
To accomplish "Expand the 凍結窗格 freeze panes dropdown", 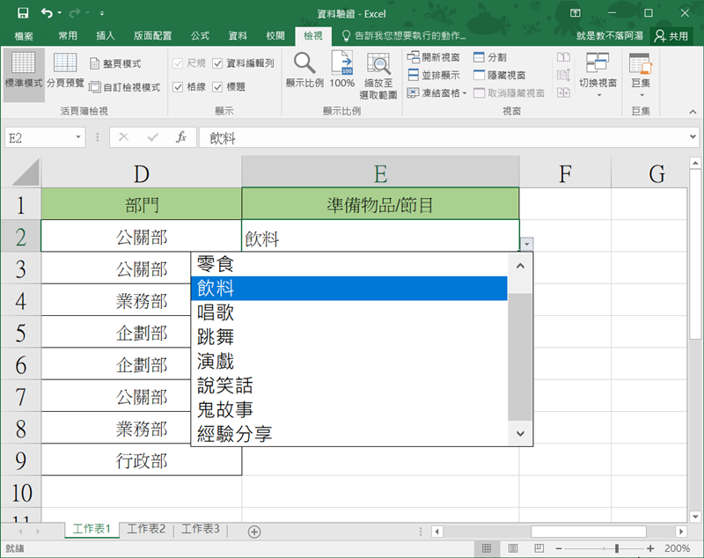I will pyautogui.click(x=439, y=92).
